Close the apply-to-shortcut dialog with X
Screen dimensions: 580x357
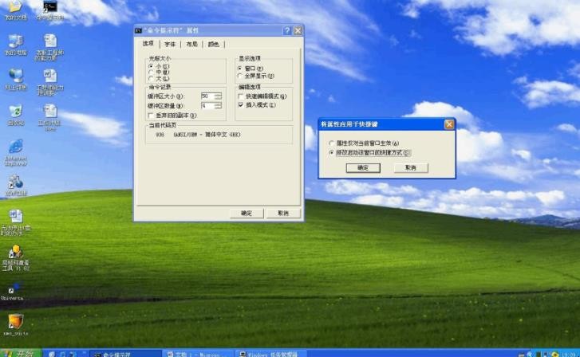click(449, 124)
